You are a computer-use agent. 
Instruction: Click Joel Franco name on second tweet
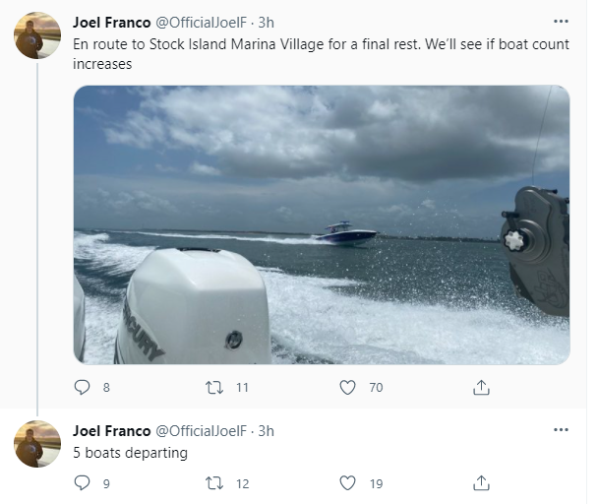coord(112,431)
